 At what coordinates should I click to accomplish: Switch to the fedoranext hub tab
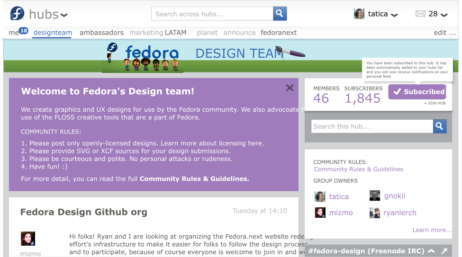coord(279,33)
